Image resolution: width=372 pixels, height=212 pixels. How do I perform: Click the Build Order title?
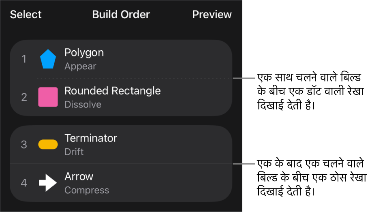[x=121, y=15]
